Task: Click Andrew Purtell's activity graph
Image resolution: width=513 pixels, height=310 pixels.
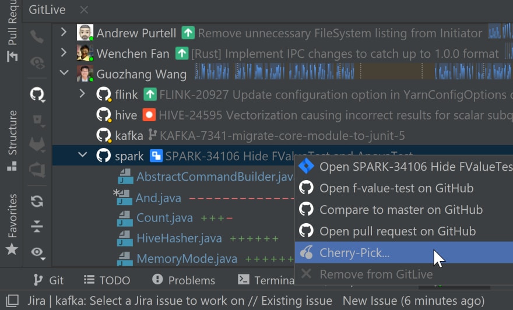Action: [x=500, y=32]
